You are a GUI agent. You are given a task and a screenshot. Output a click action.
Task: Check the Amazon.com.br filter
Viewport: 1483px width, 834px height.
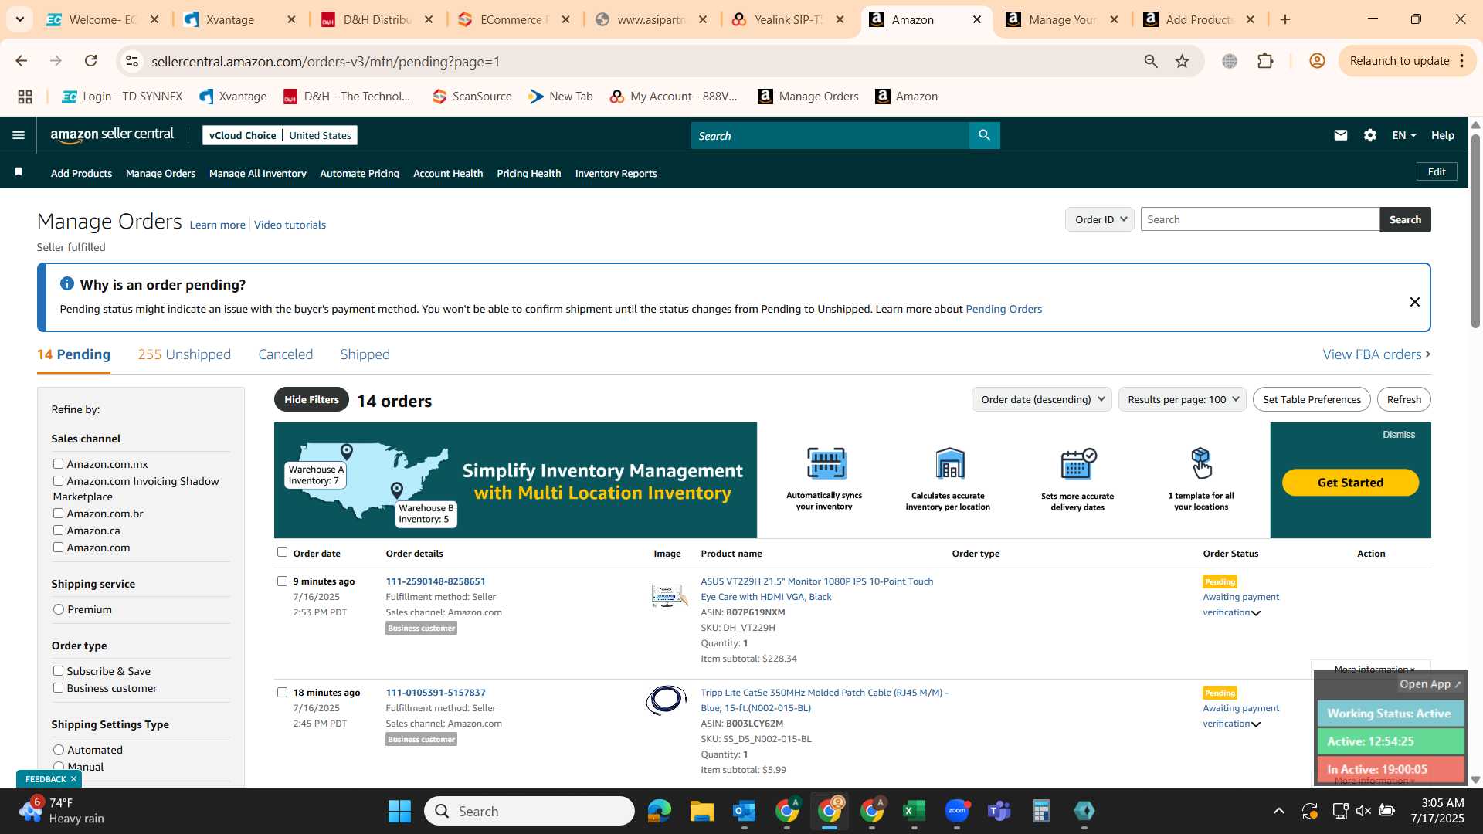(58, 513)
